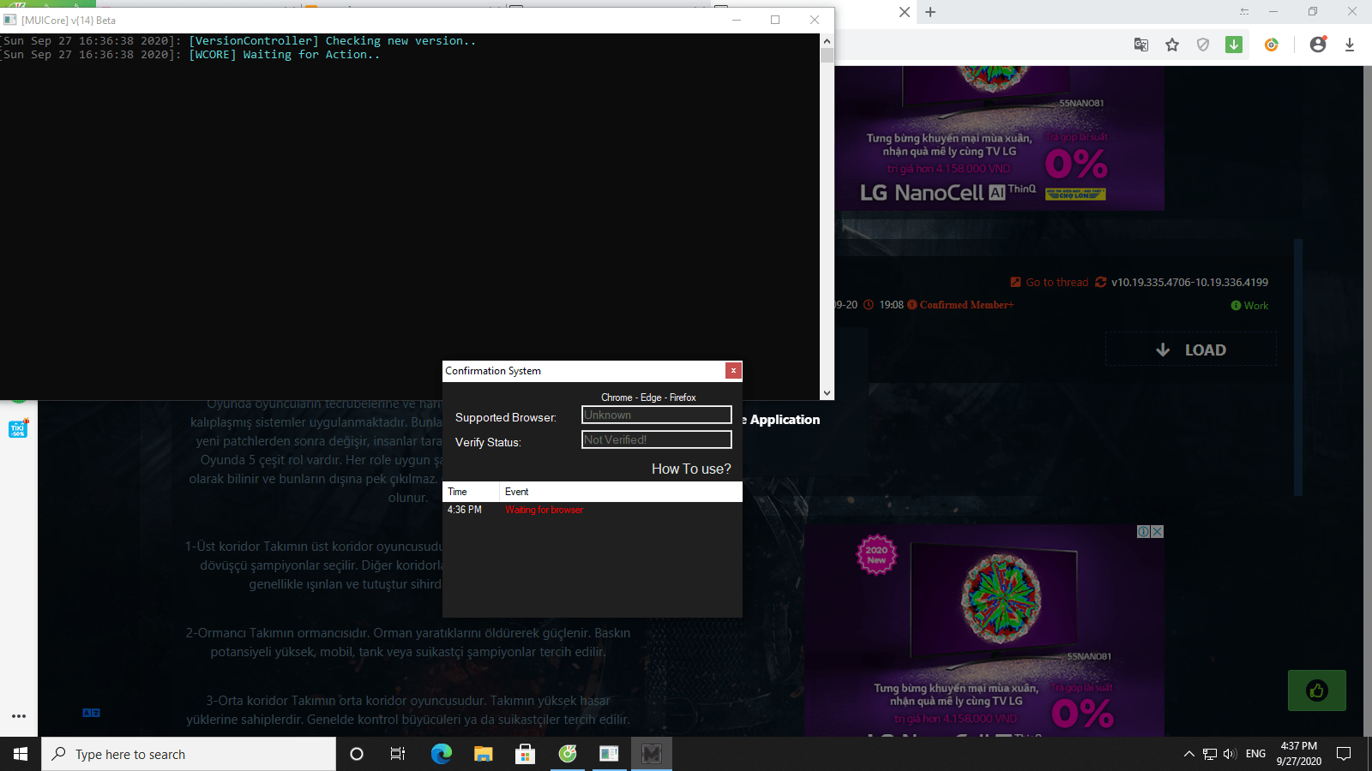Click the LOAD download button
This screenshot has width=1372, height=771.
pyautogui.click(x=1191, y=350)
